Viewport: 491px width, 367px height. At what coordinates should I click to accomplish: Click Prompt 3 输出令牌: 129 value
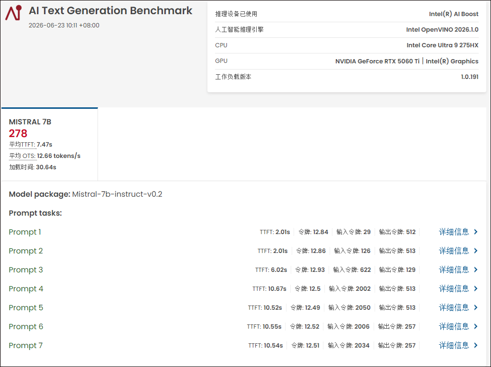click(x=397, y=270)
